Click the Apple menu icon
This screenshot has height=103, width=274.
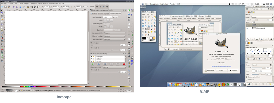(x=143, y=4)
